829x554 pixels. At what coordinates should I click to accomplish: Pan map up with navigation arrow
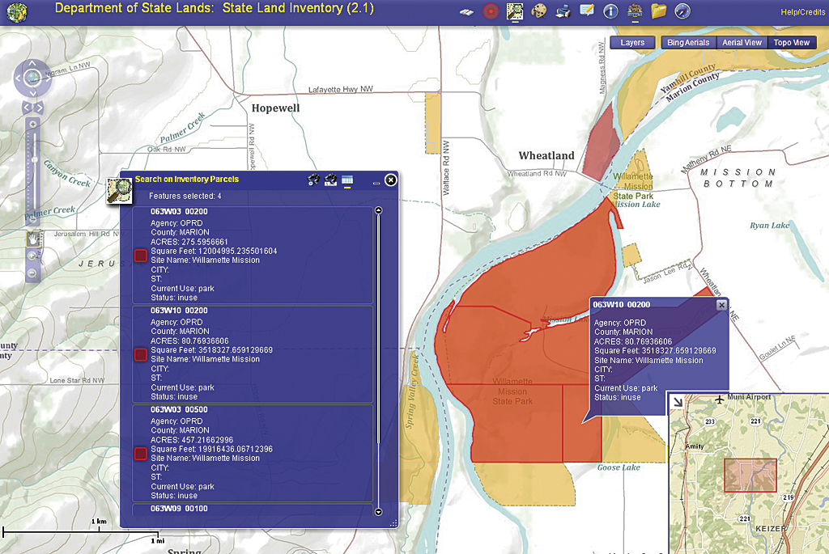coord(32,64)
